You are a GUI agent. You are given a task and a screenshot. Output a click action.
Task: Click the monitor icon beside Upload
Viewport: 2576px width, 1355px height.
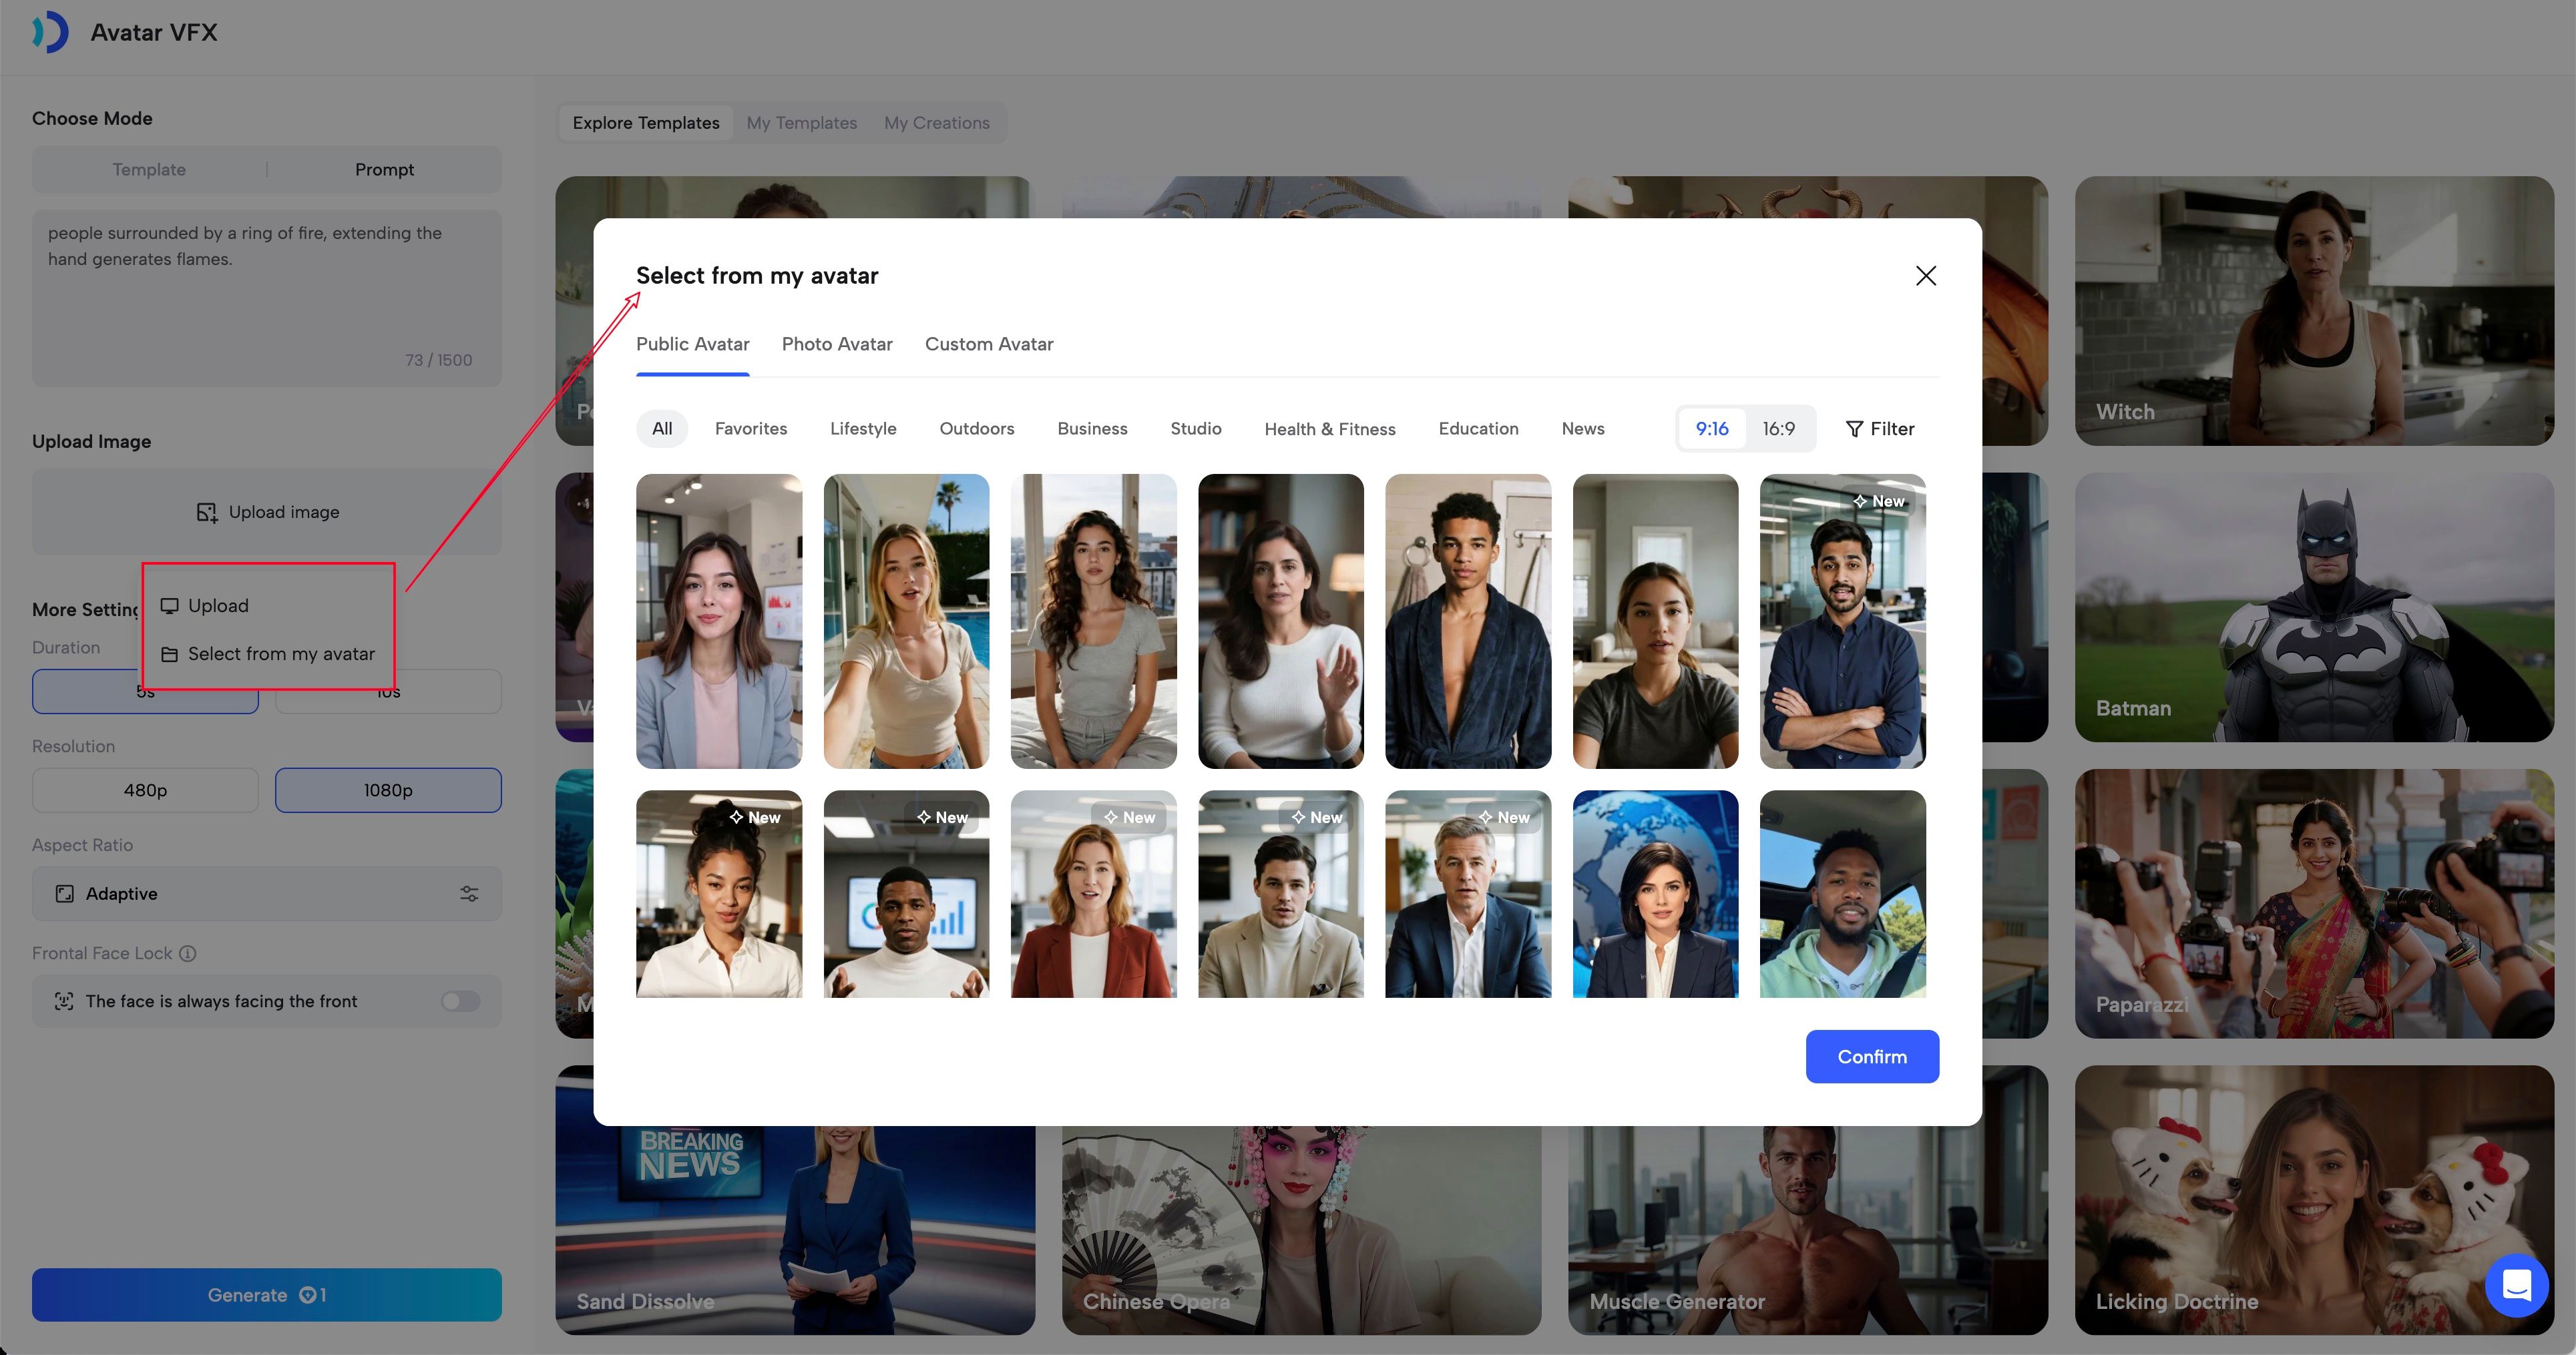click(x=170, y=606)
